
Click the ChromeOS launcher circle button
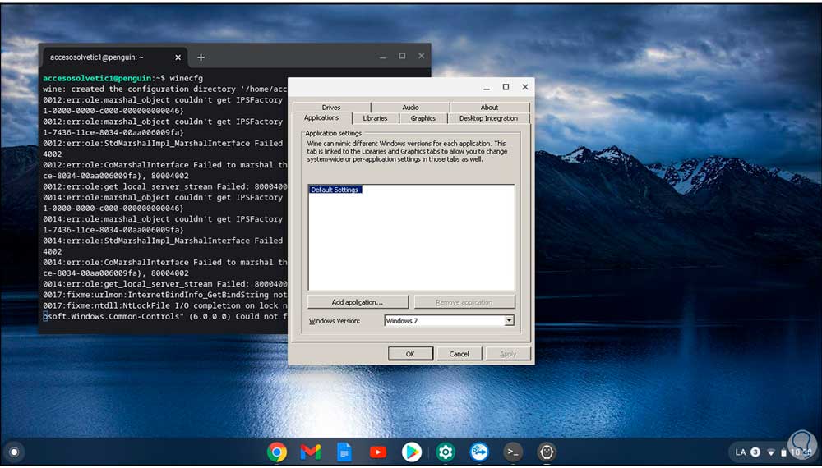click(x=14, y=452)
